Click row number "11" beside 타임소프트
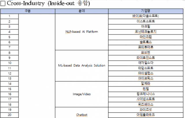 (10, 68)
